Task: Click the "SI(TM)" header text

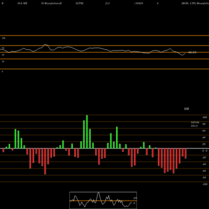Action: click(x=79, y=3)
